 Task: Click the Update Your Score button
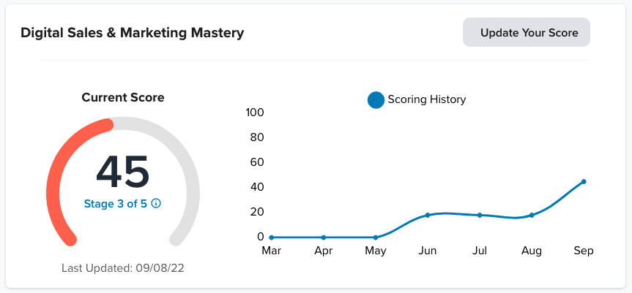point(526,33)
